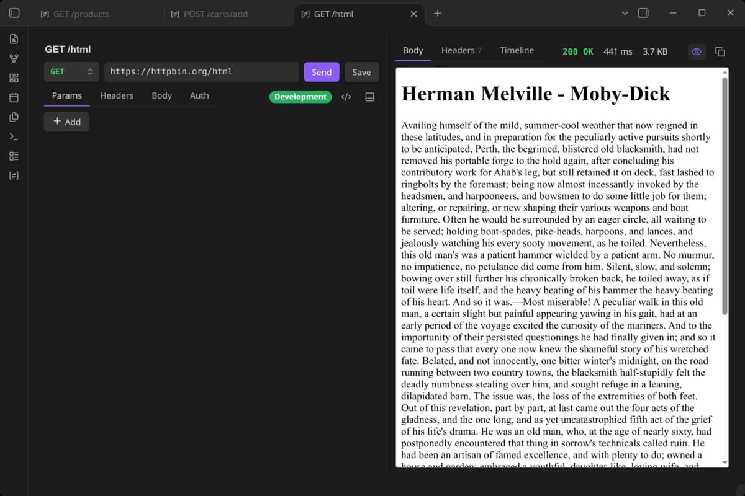
Task: Click the Send button
Action: 322,72
